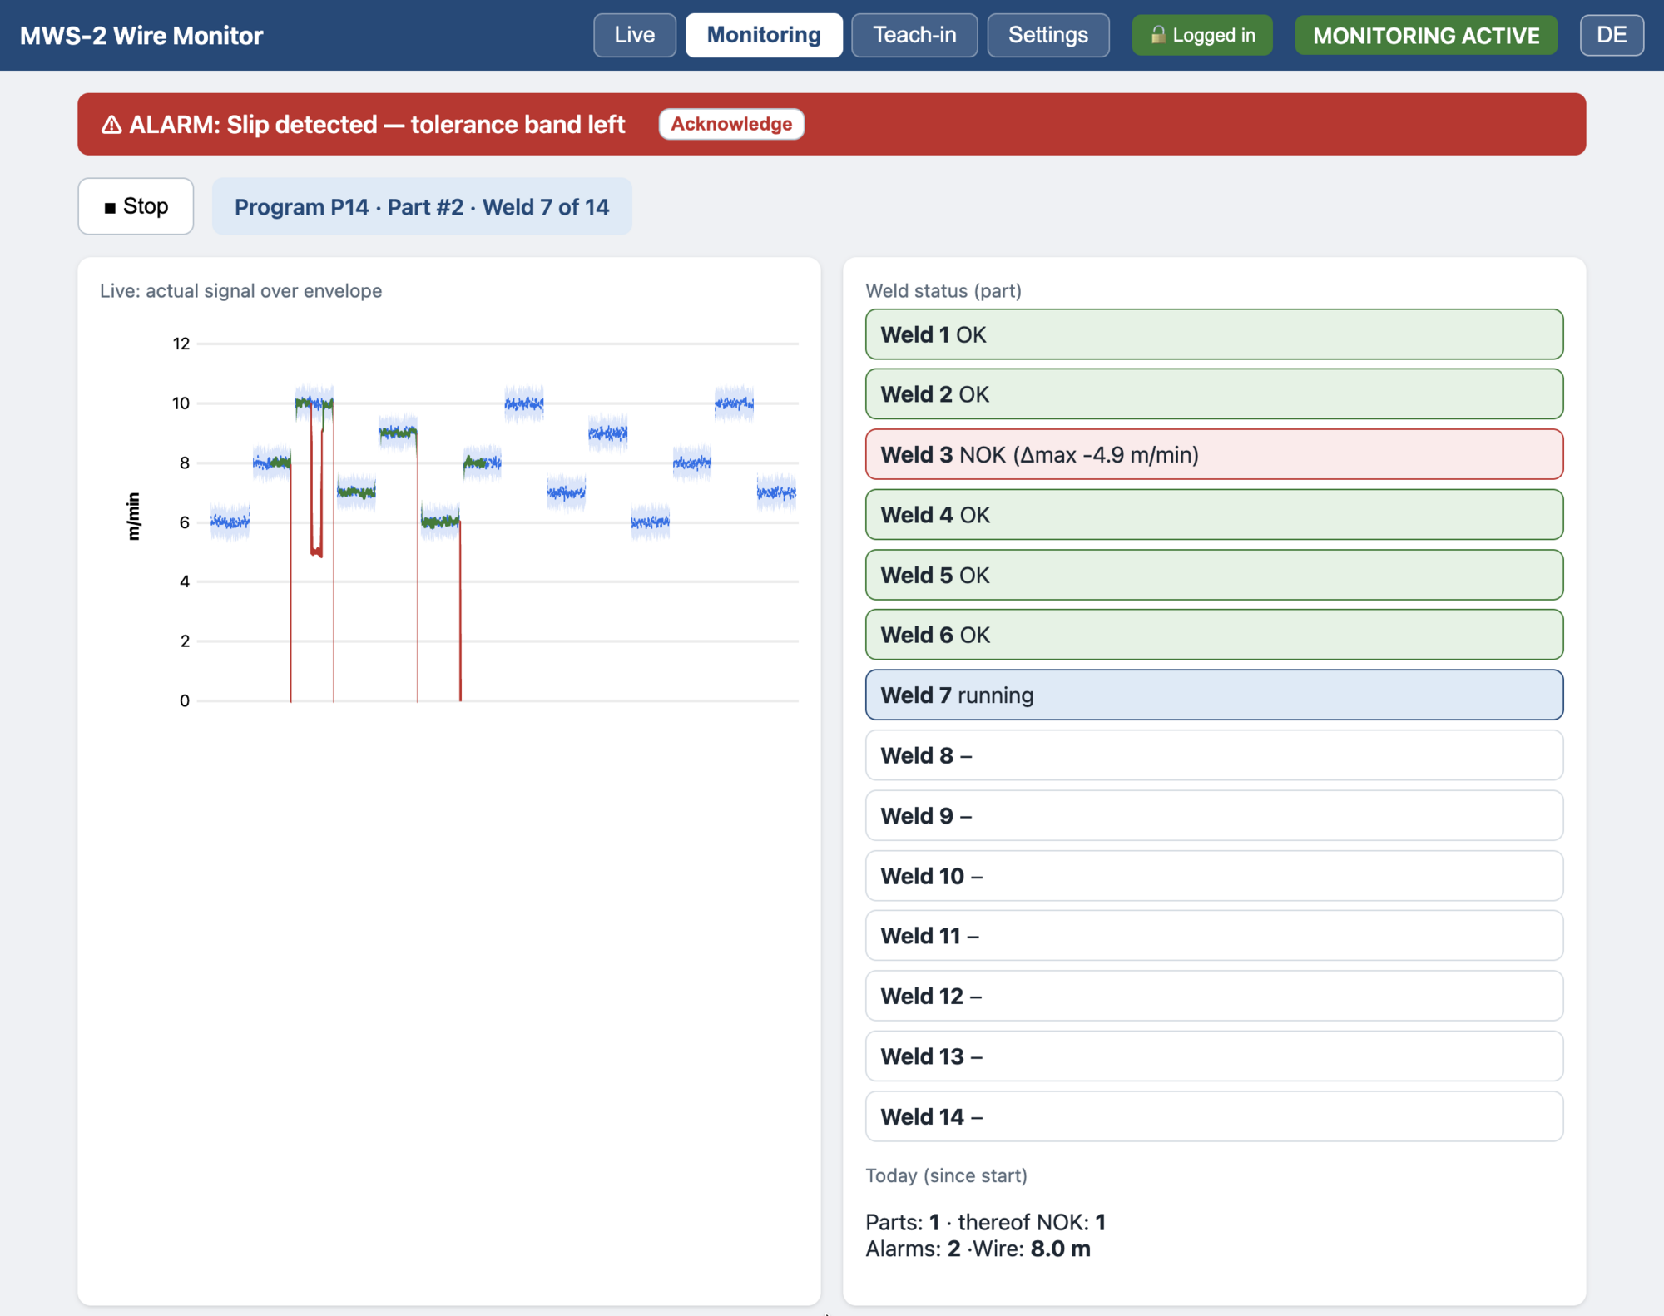Click the Weld 6 OK row
Image resolution: width=1664 pixels, height=1316 pixels.
pyautogui.click(x=1214, y=635)
